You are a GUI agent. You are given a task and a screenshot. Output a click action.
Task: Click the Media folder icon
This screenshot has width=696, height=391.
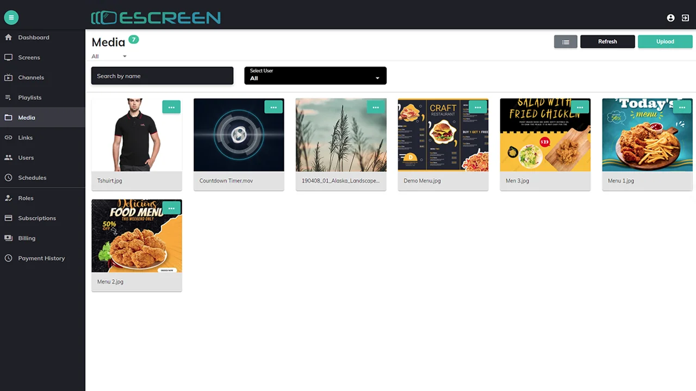8,117
